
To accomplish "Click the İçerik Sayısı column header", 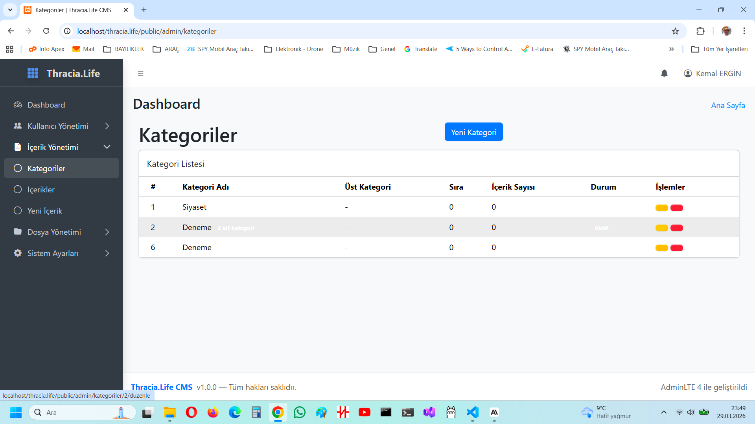I will tap(513, 187).
